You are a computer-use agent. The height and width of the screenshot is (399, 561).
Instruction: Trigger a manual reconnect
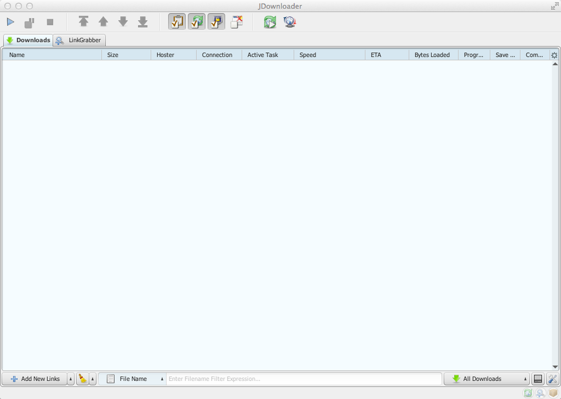[x=270, y=22]
